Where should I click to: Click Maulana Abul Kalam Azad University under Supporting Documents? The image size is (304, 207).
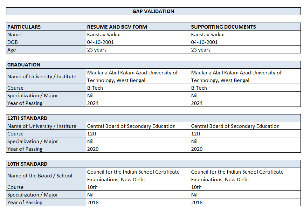coord(236,76)
